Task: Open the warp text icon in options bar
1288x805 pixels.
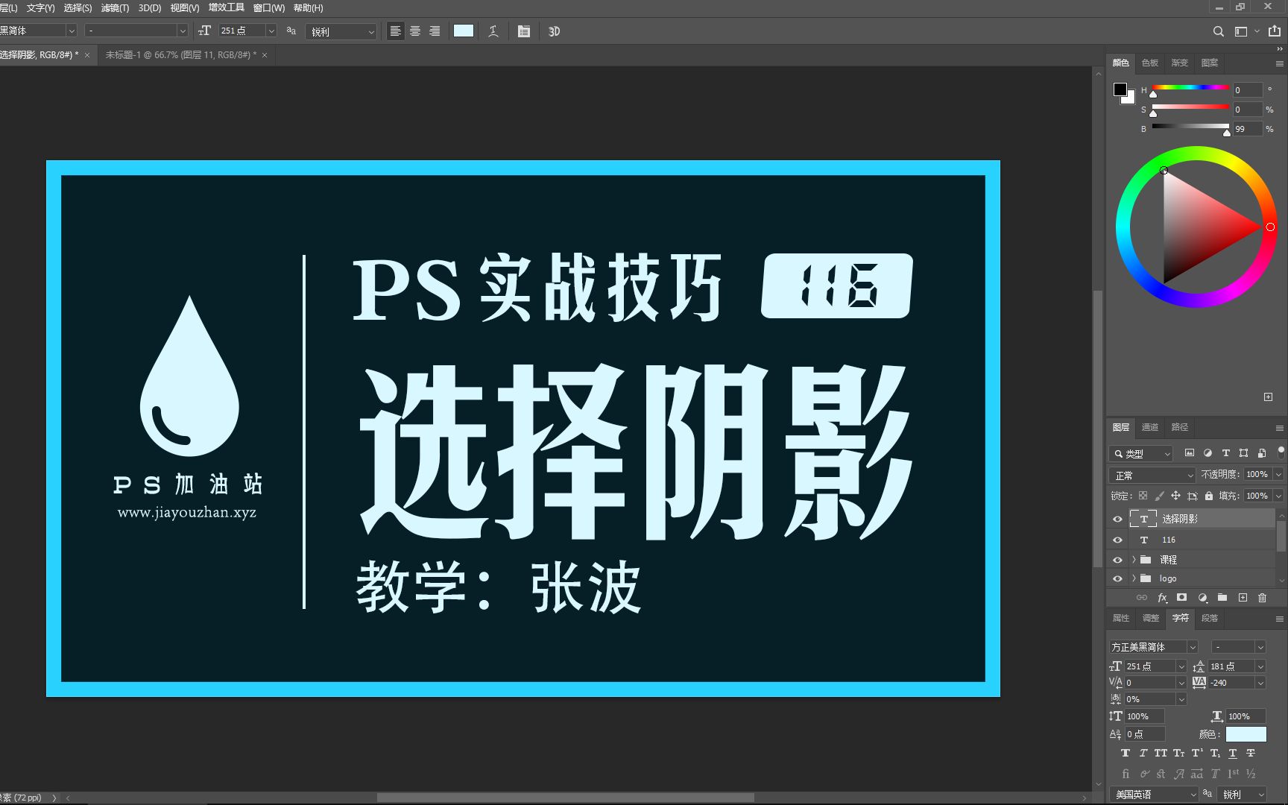Action: [493, 31]
